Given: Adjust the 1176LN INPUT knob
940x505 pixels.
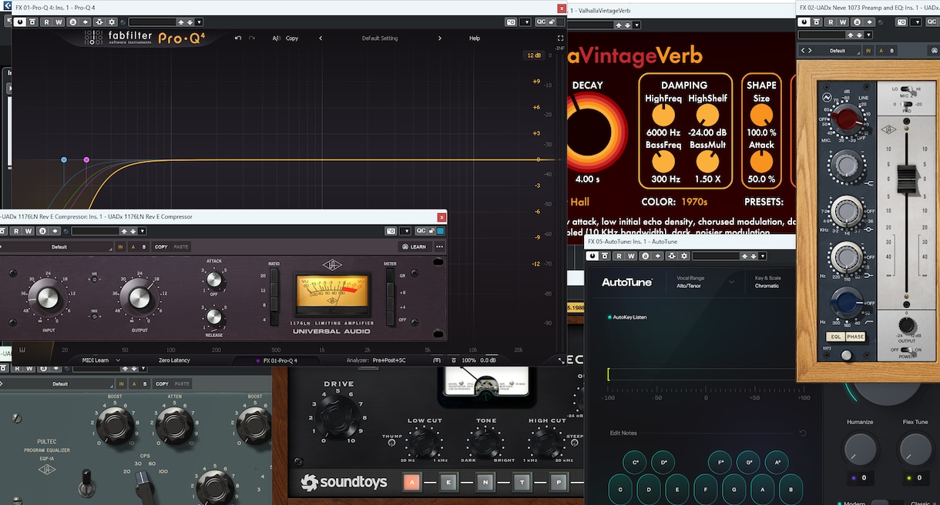Looking at the screenshot, I should 48,297.
